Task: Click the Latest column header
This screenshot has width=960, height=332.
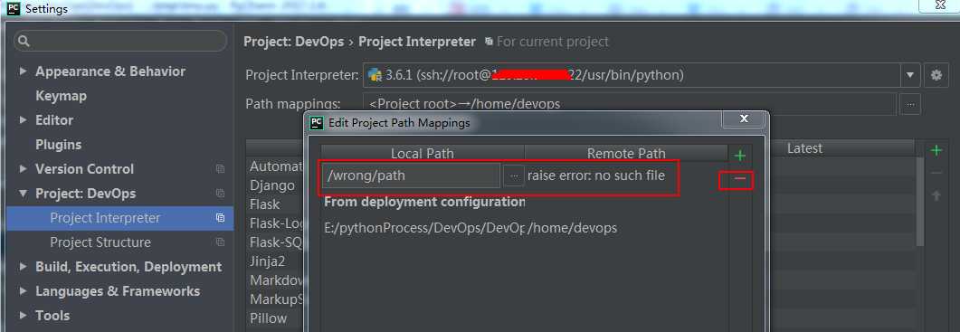Action: 804,148
